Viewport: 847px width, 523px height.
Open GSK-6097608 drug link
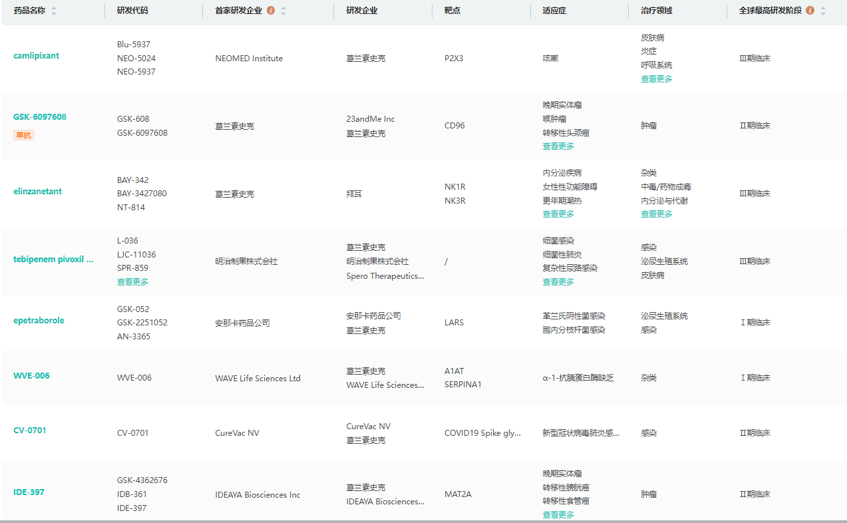(40, 116)
